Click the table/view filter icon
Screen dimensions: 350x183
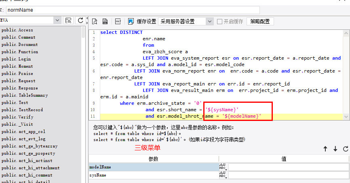coord(69,20)
